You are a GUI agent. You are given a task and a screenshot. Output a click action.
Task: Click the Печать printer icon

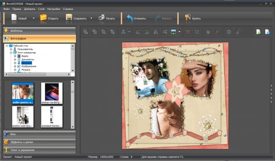(x=101, y=18)
